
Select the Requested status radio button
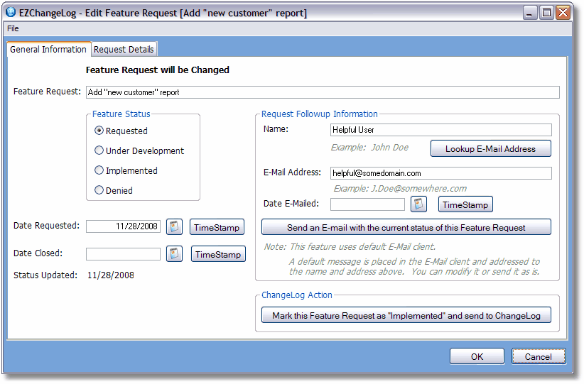click(99, 131)
